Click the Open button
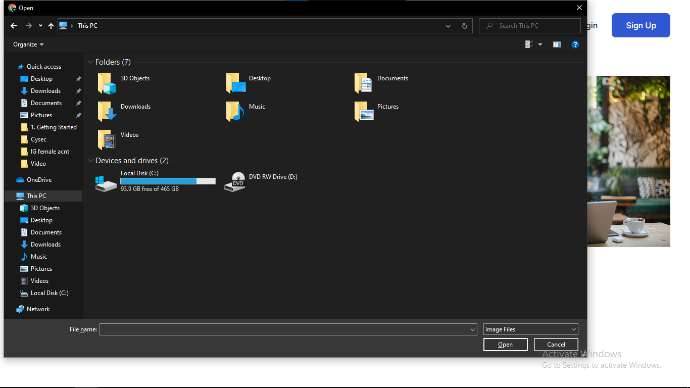The image size is (690, 388). coord(506,345)
